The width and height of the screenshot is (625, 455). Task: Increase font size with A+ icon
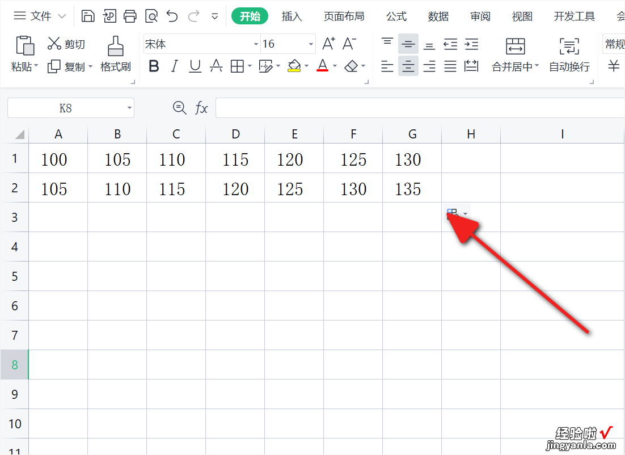tap(328, 44)
